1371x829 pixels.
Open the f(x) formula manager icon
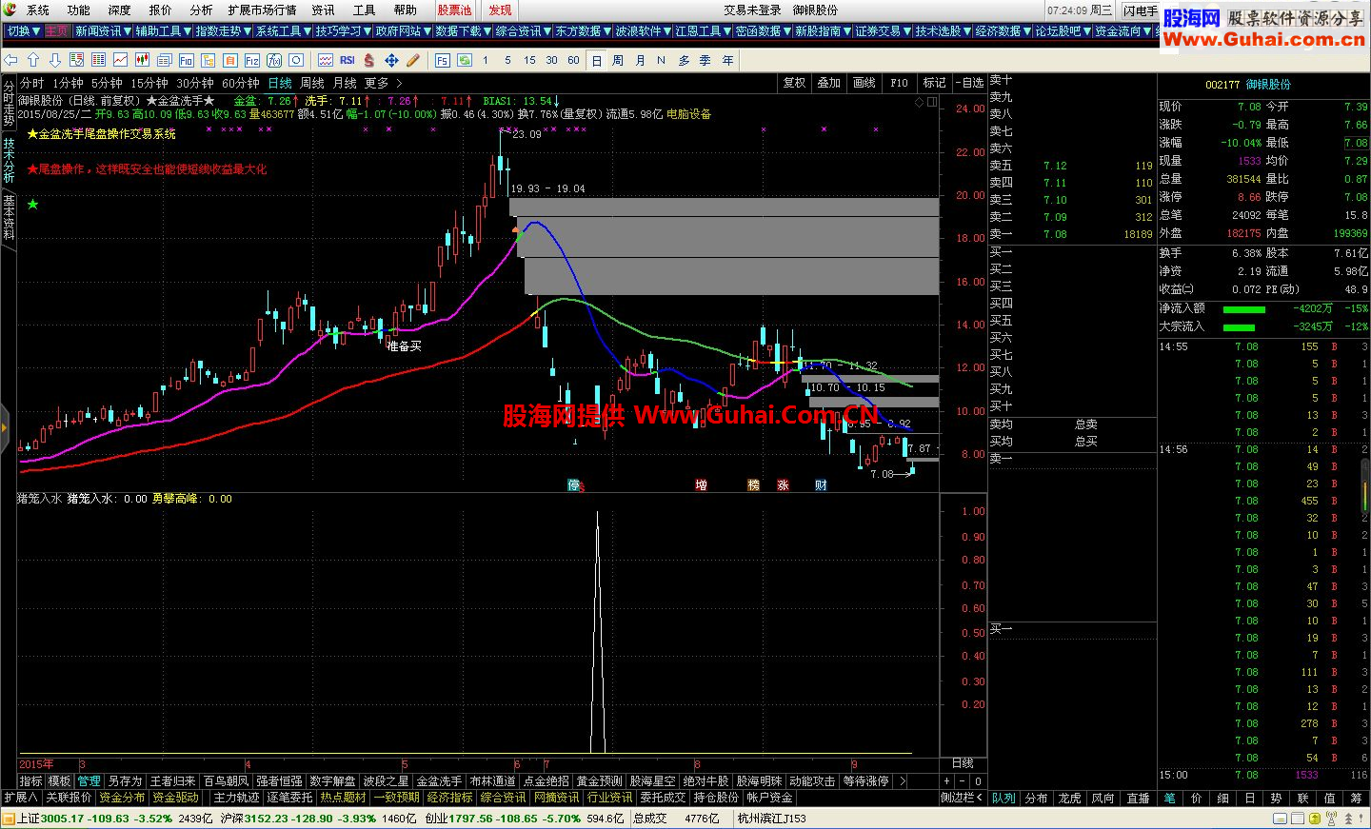276,60
